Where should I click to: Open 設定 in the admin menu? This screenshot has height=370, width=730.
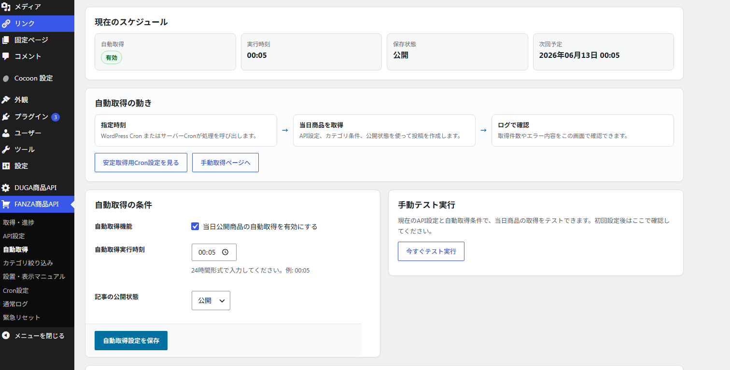coord(37,166)
